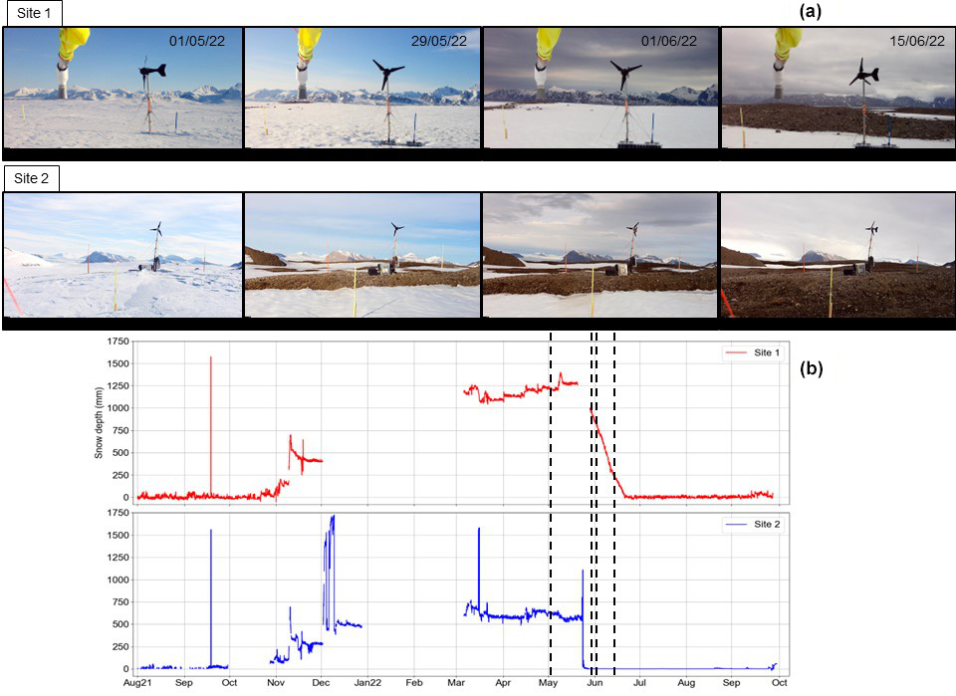The image size is (956, 696).
Task: Click the (b) panel label
Action: coord(811,368)
